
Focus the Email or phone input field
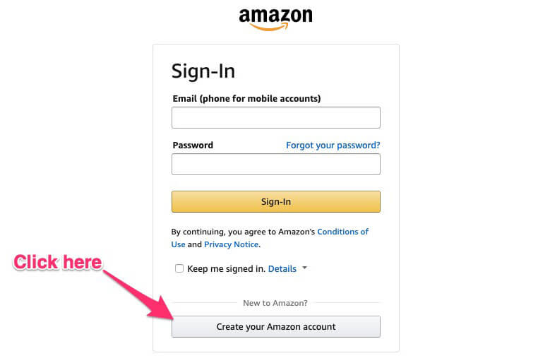pyautogui.click(x=276, y=118)
